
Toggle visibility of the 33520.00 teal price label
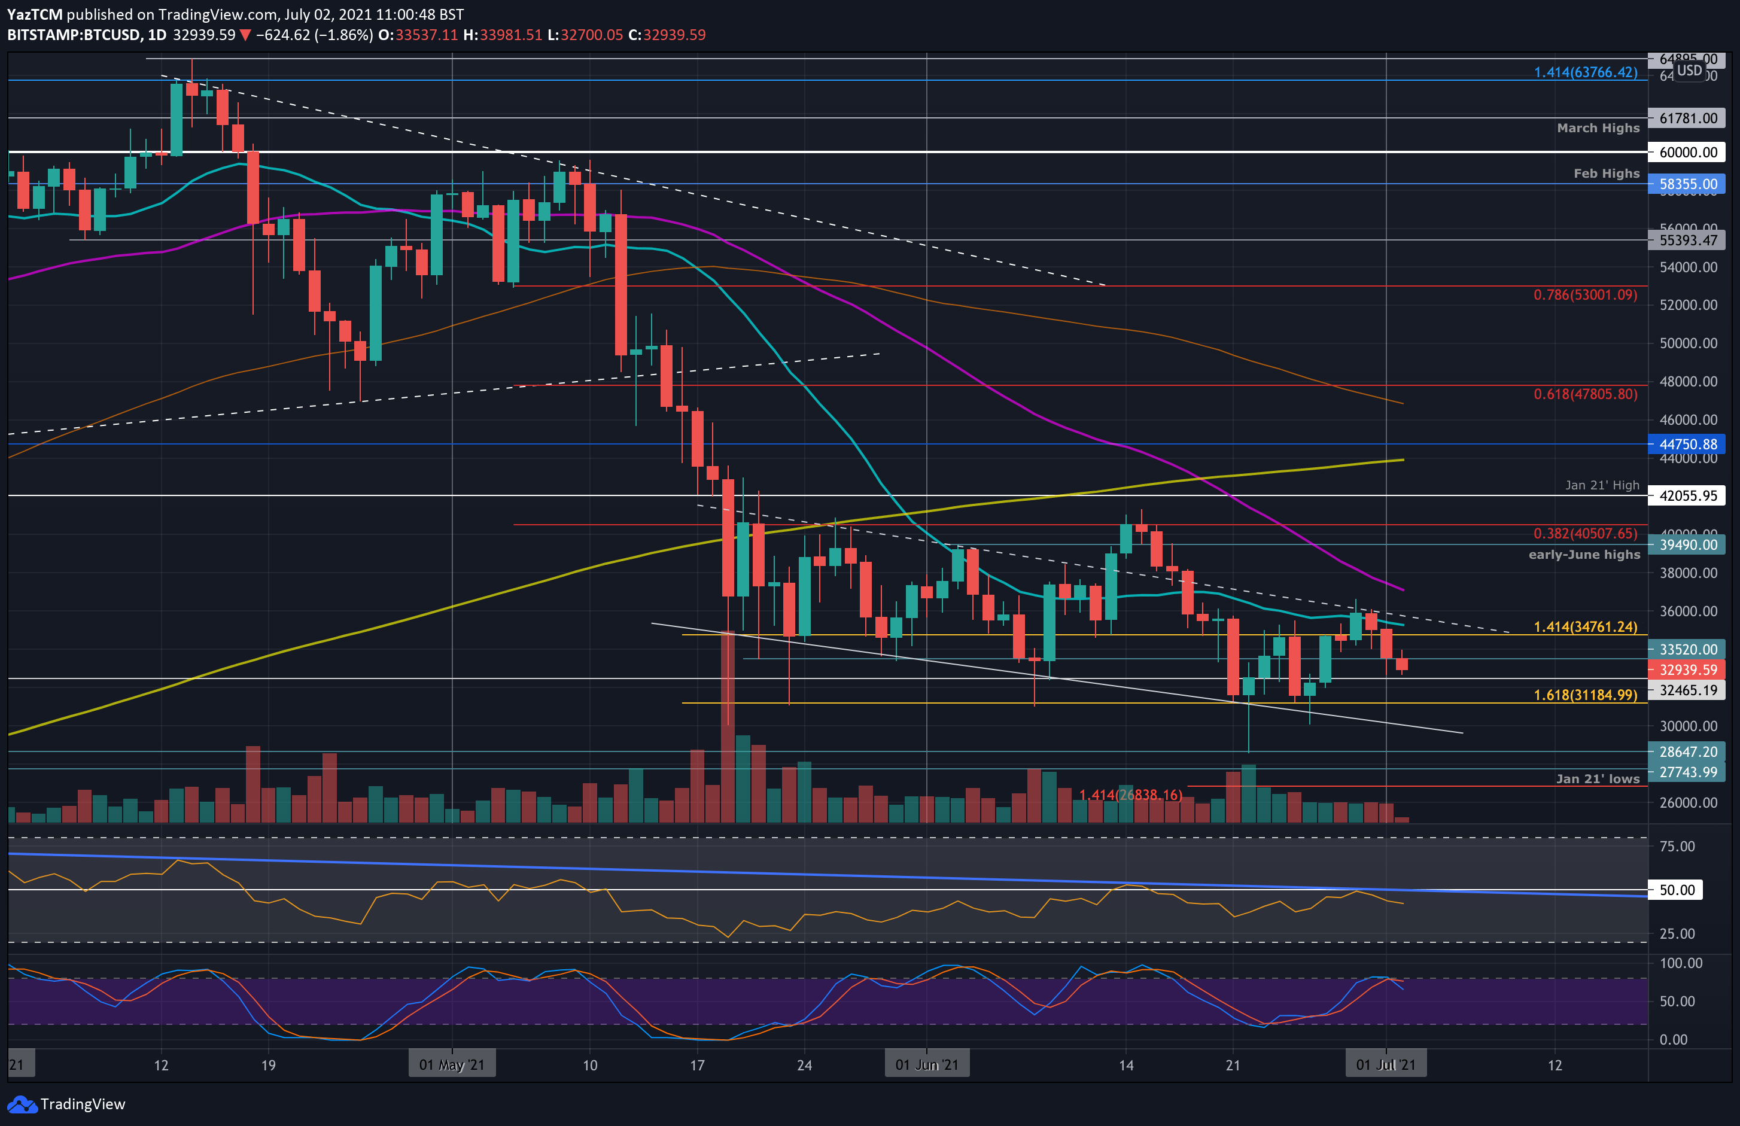coord(1687,649)
